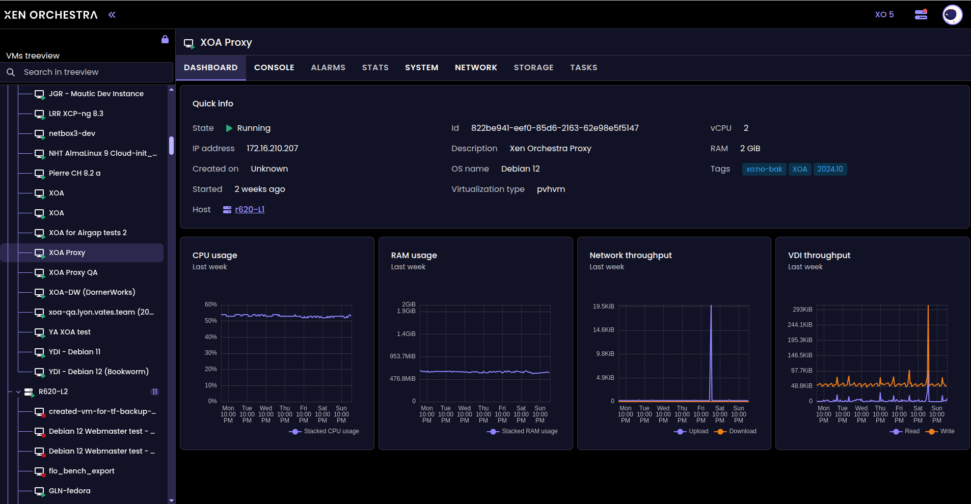Collapse the R620-L2 host tree node

coord(18,392)
